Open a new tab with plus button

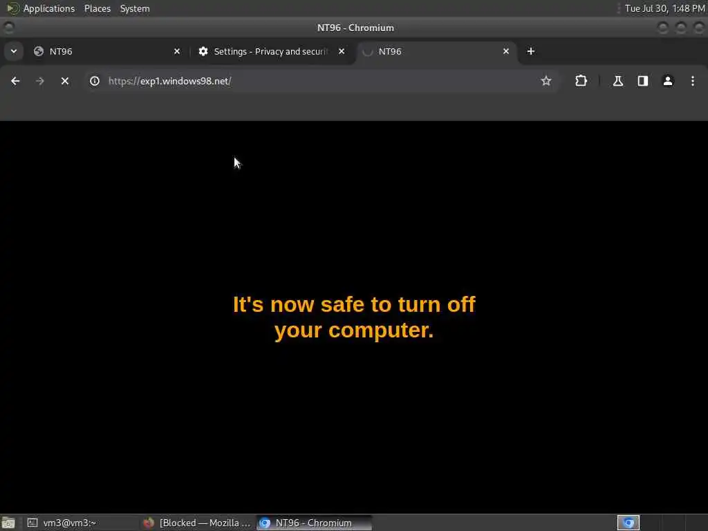[x=531, y=51]
